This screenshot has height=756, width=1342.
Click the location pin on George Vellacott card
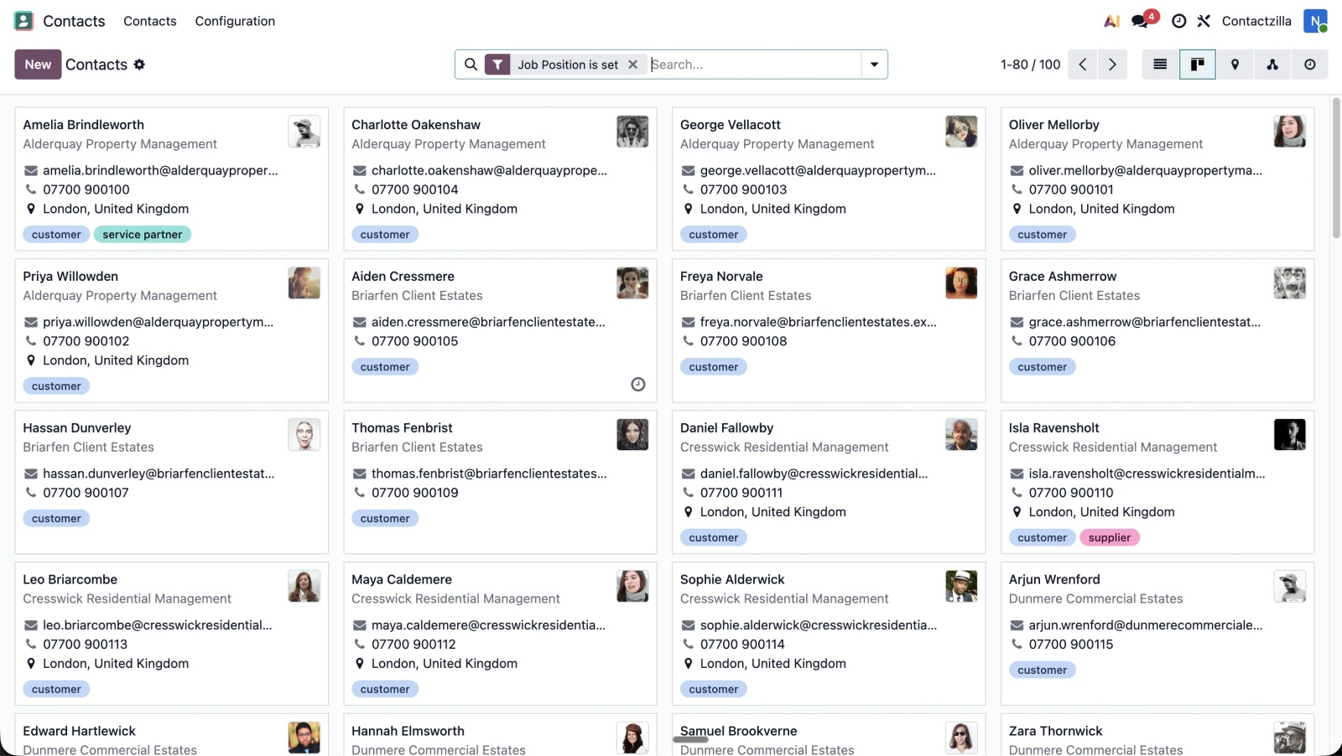pyautogui.click(x=688, y=209)
